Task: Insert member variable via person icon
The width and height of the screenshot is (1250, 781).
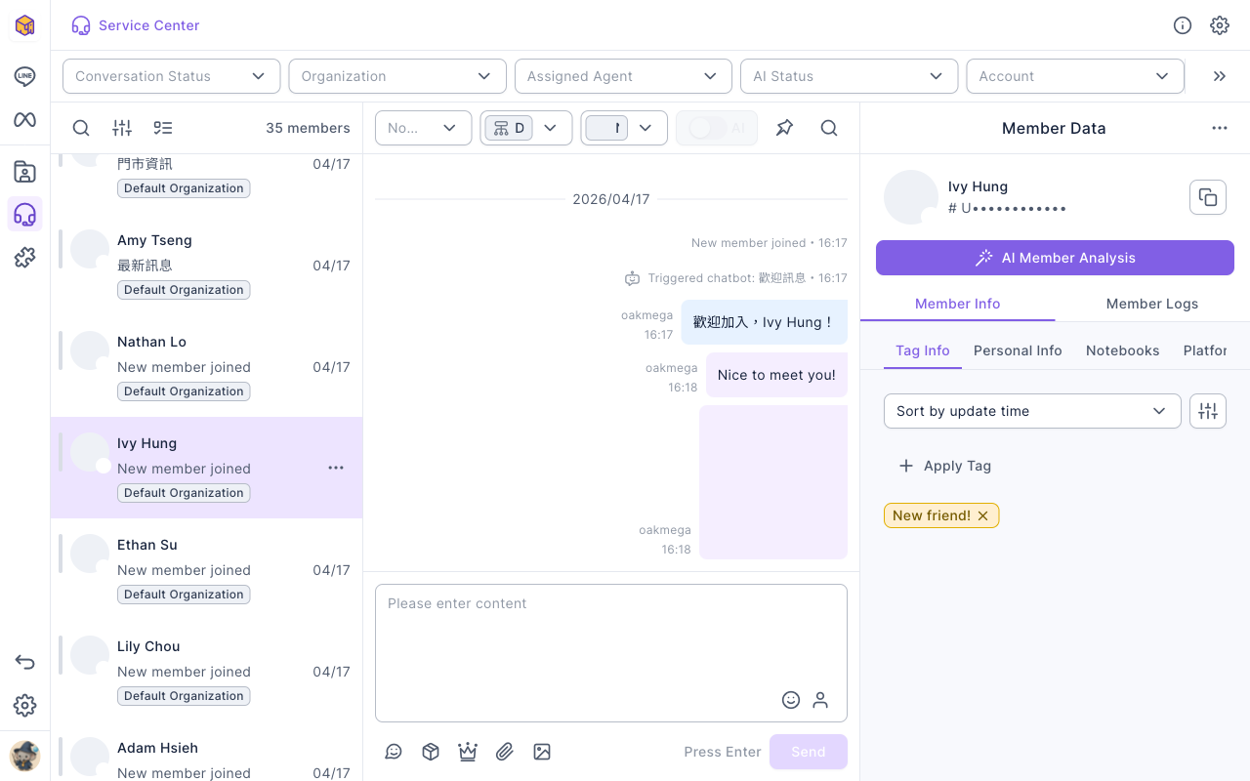Action: tap(820, 700)
